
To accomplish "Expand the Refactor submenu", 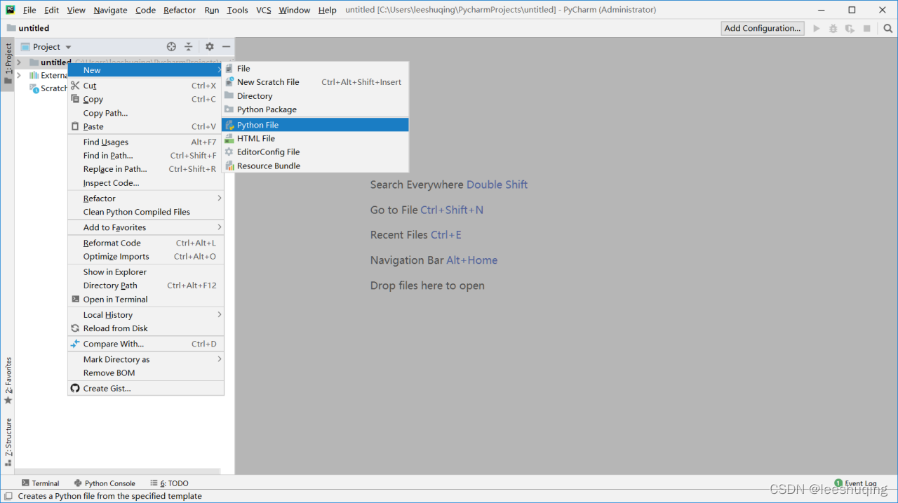I will click(146, 199).
